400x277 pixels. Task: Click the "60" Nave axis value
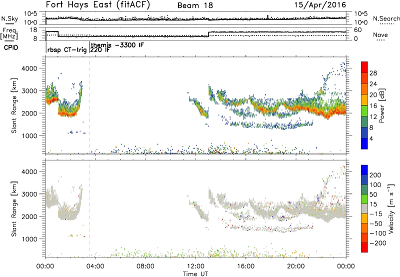point(358,30)
